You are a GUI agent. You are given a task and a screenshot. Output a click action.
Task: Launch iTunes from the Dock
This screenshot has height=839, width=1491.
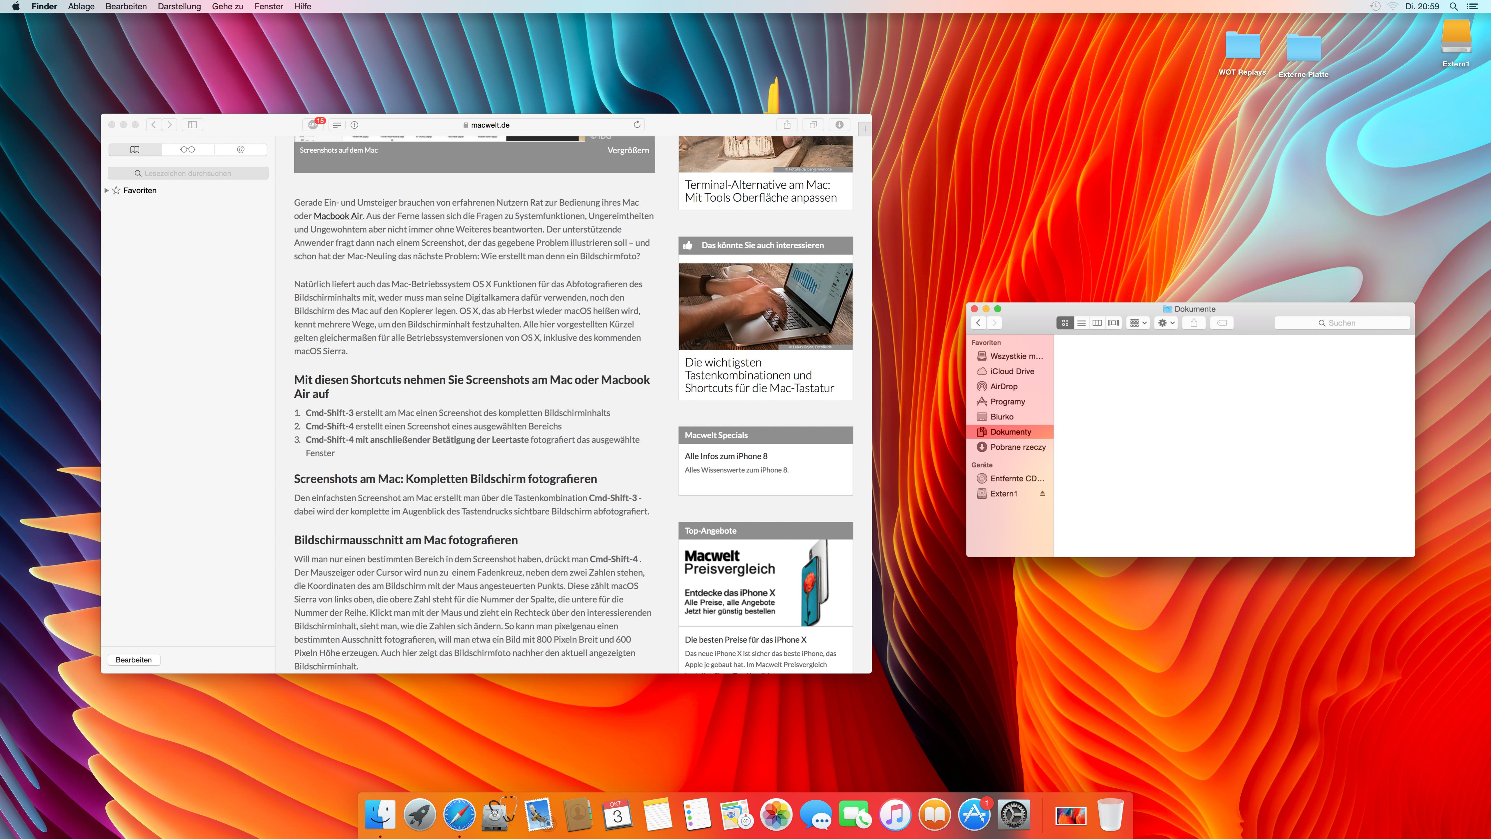point(895,815)
